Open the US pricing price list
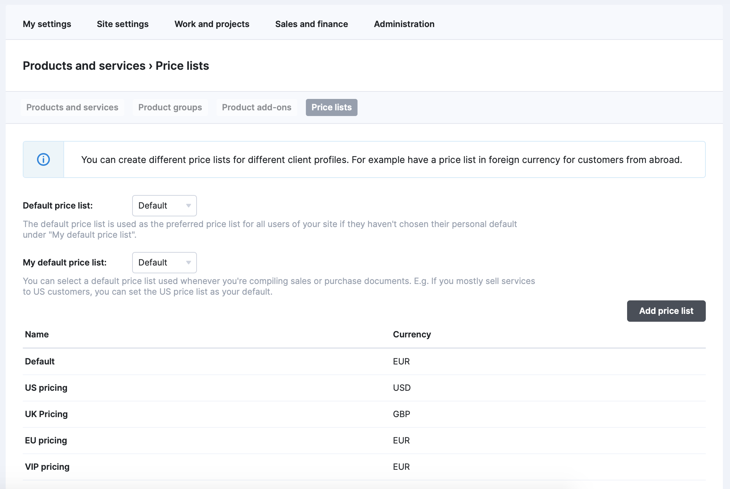Viewport: 730px width, 489px height. (364, 388)
